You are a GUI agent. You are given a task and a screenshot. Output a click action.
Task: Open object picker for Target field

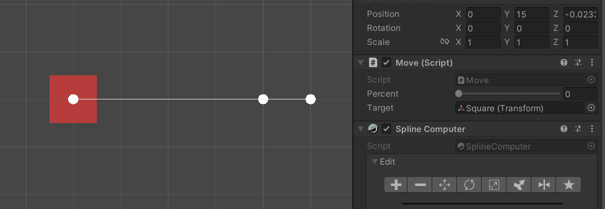pos(591,108)
